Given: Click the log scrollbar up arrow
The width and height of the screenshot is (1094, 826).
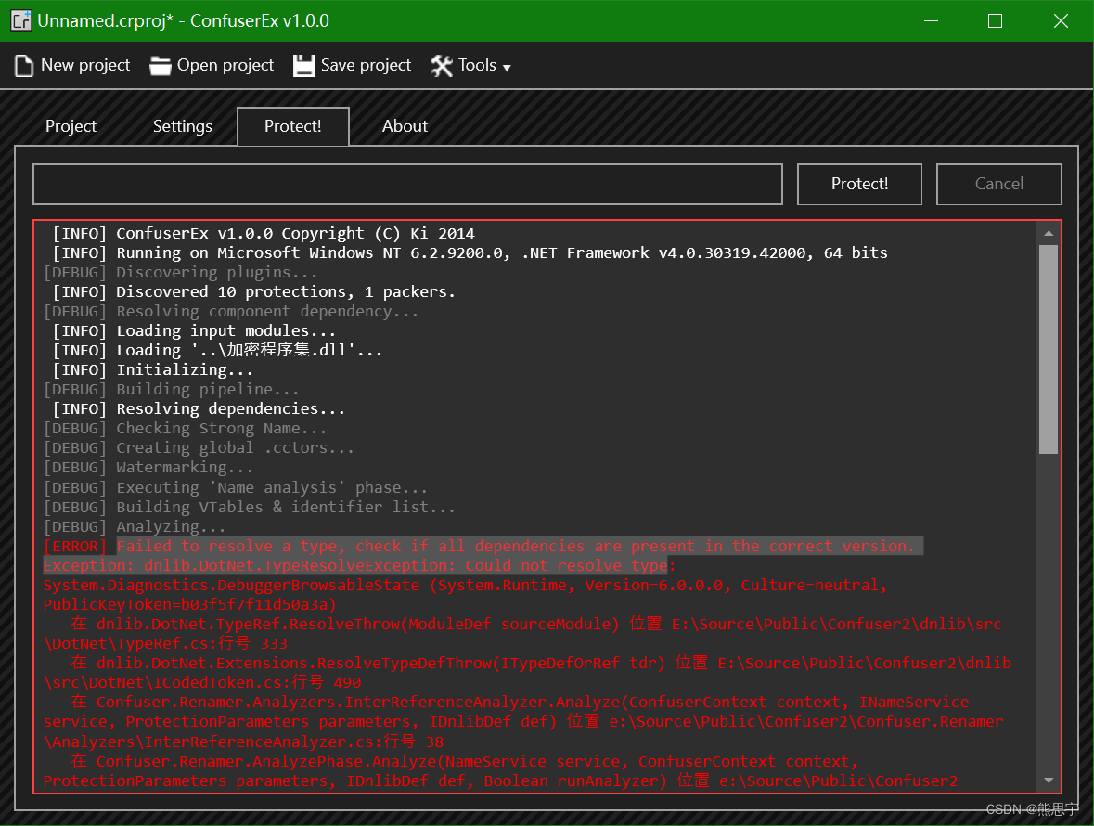Looking at the screenshot, I should (x=1049, y=233).
